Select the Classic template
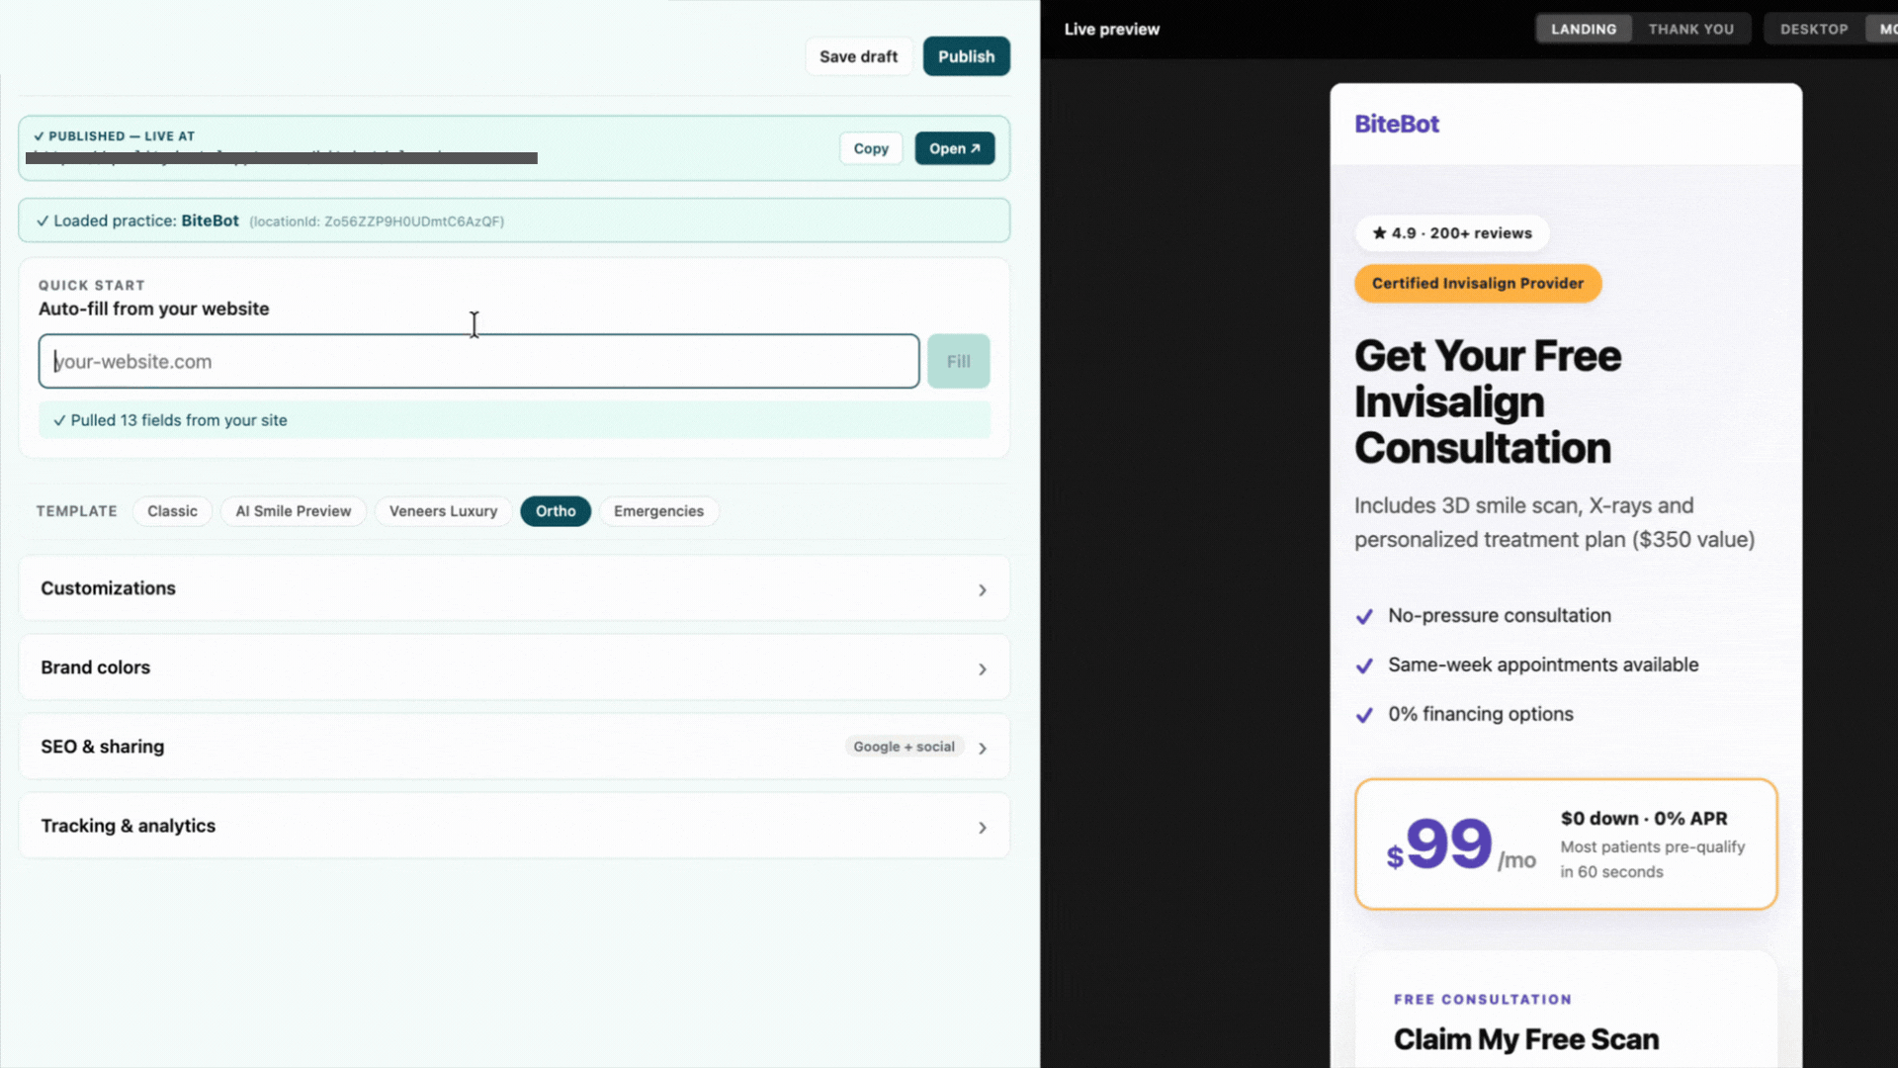 pyautogui.click(x=172, y=511)
